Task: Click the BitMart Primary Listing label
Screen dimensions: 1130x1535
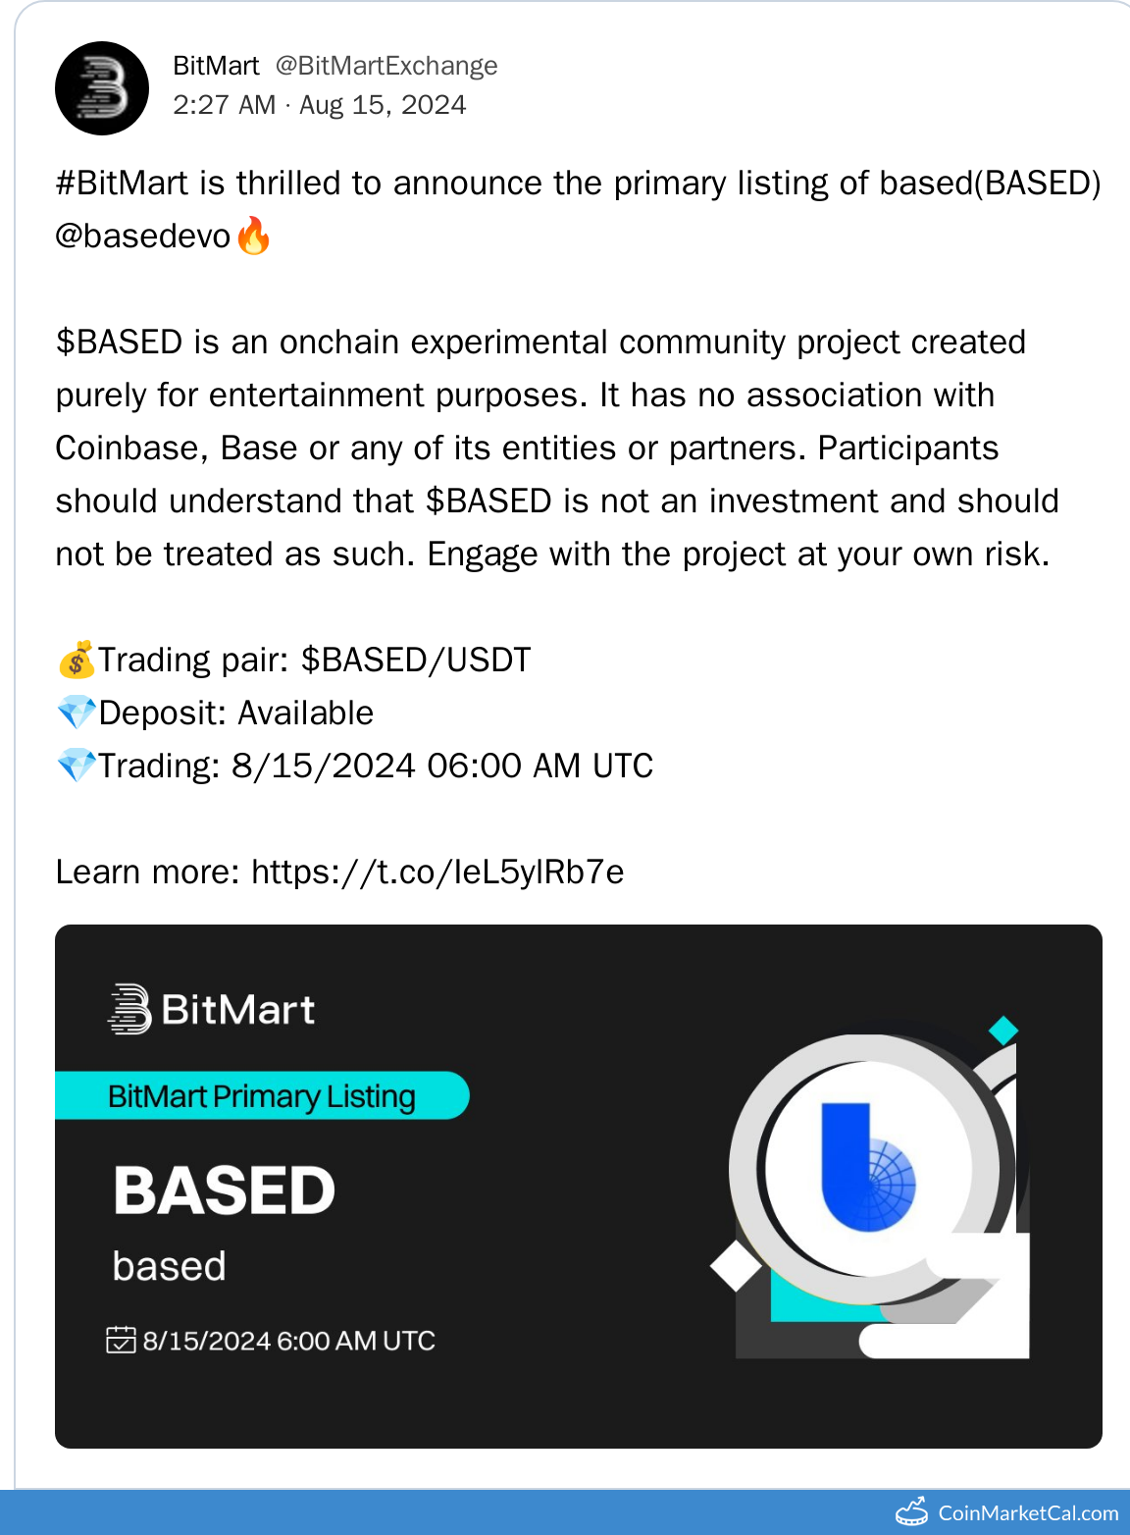Action: (261, 1095)
